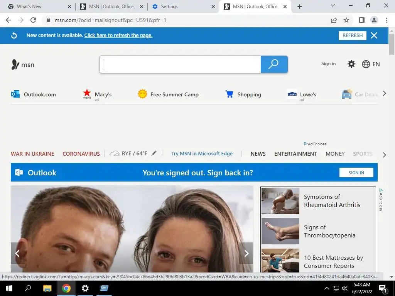Click AdChoices link above the category bar

(315, 144)
